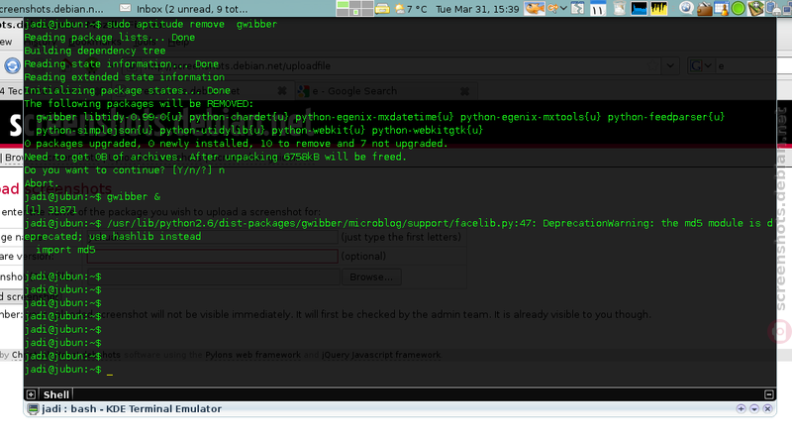
Task: Click the map-like tray icon right of the green circle
Action: (755, 9)
